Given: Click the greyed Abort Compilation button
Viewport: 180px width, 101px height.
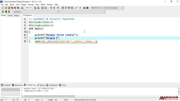Looking at the screenshot, I should [11, 90].
